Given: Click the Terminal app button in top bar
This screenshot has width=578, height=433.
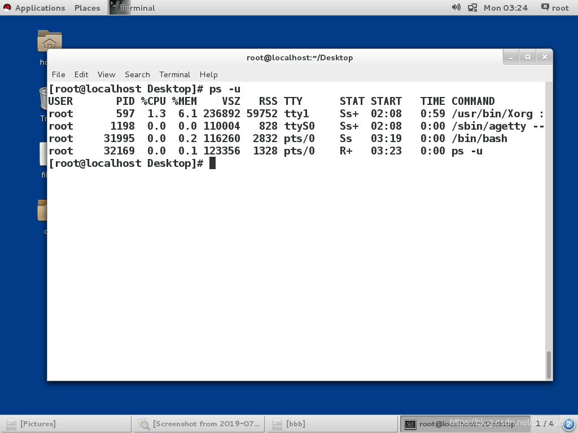Looking at the screenshot, I should [x=132, y=8].
